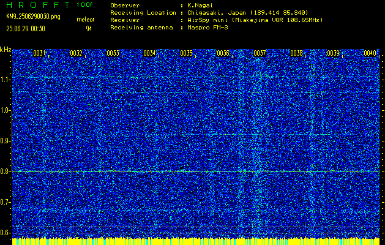Click the Observer name K.Nagai
Viewport: 385px width, 245px height.
click(x=199, y=6)
